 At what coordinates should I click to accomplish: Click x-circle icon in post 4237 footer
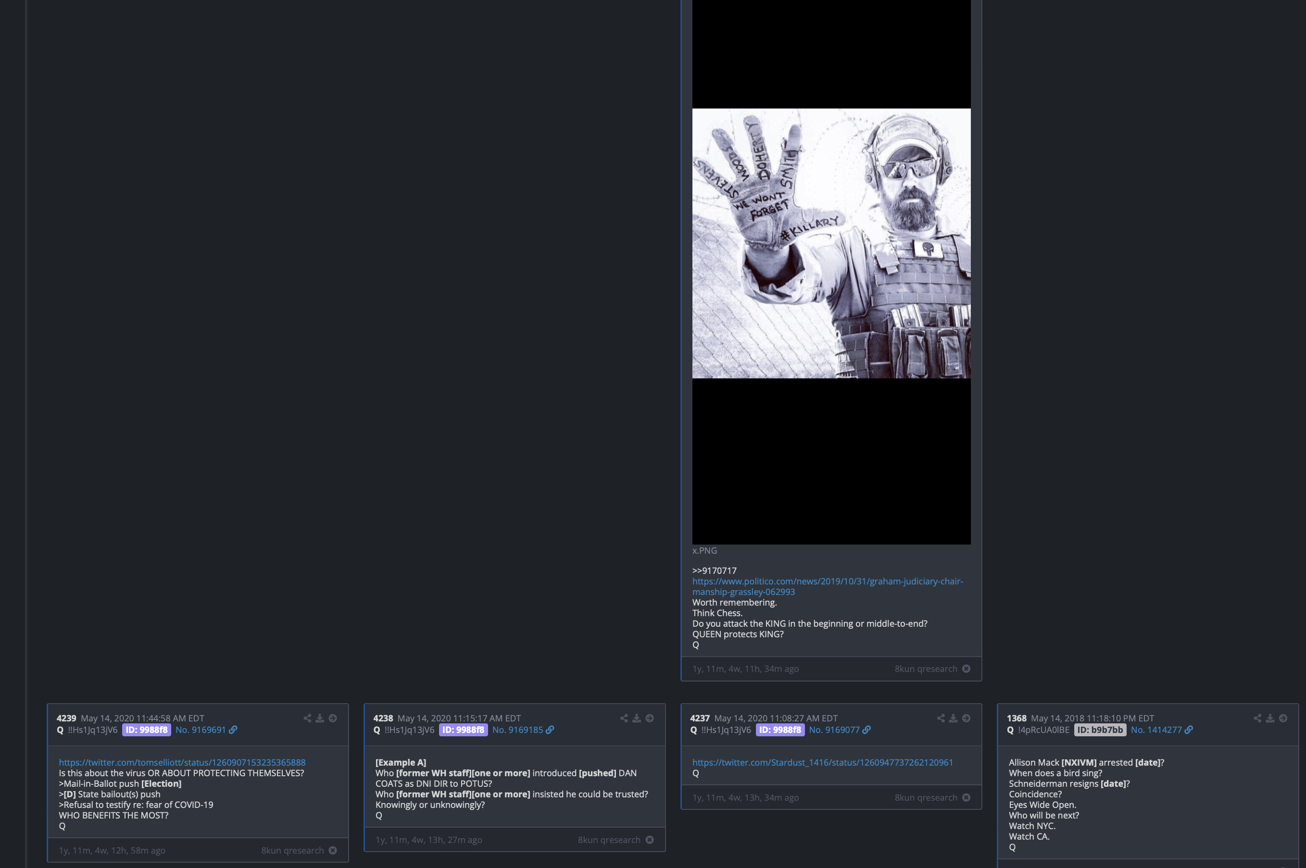967,797
